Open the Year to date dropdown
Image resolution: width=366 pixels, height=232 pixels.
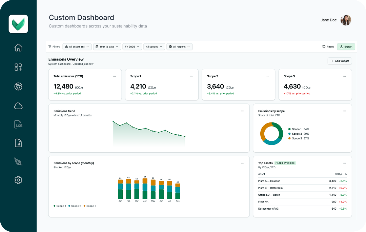[x=107, y=47]
